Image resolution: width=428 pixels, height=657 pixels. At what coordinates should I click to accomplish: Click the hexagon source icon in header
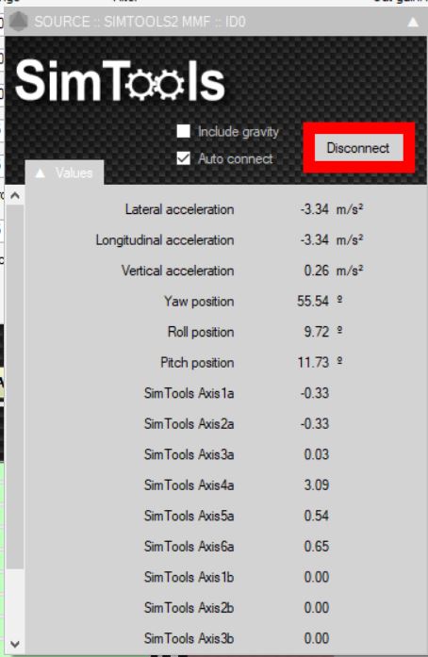[x=18, y=21]
